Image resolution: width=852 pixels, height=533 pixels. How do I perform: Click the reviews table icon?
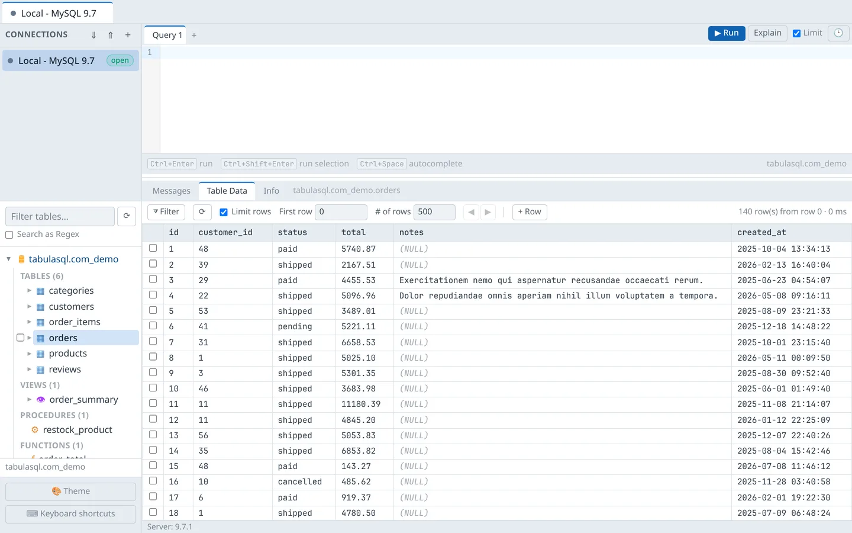click(41, 370)
